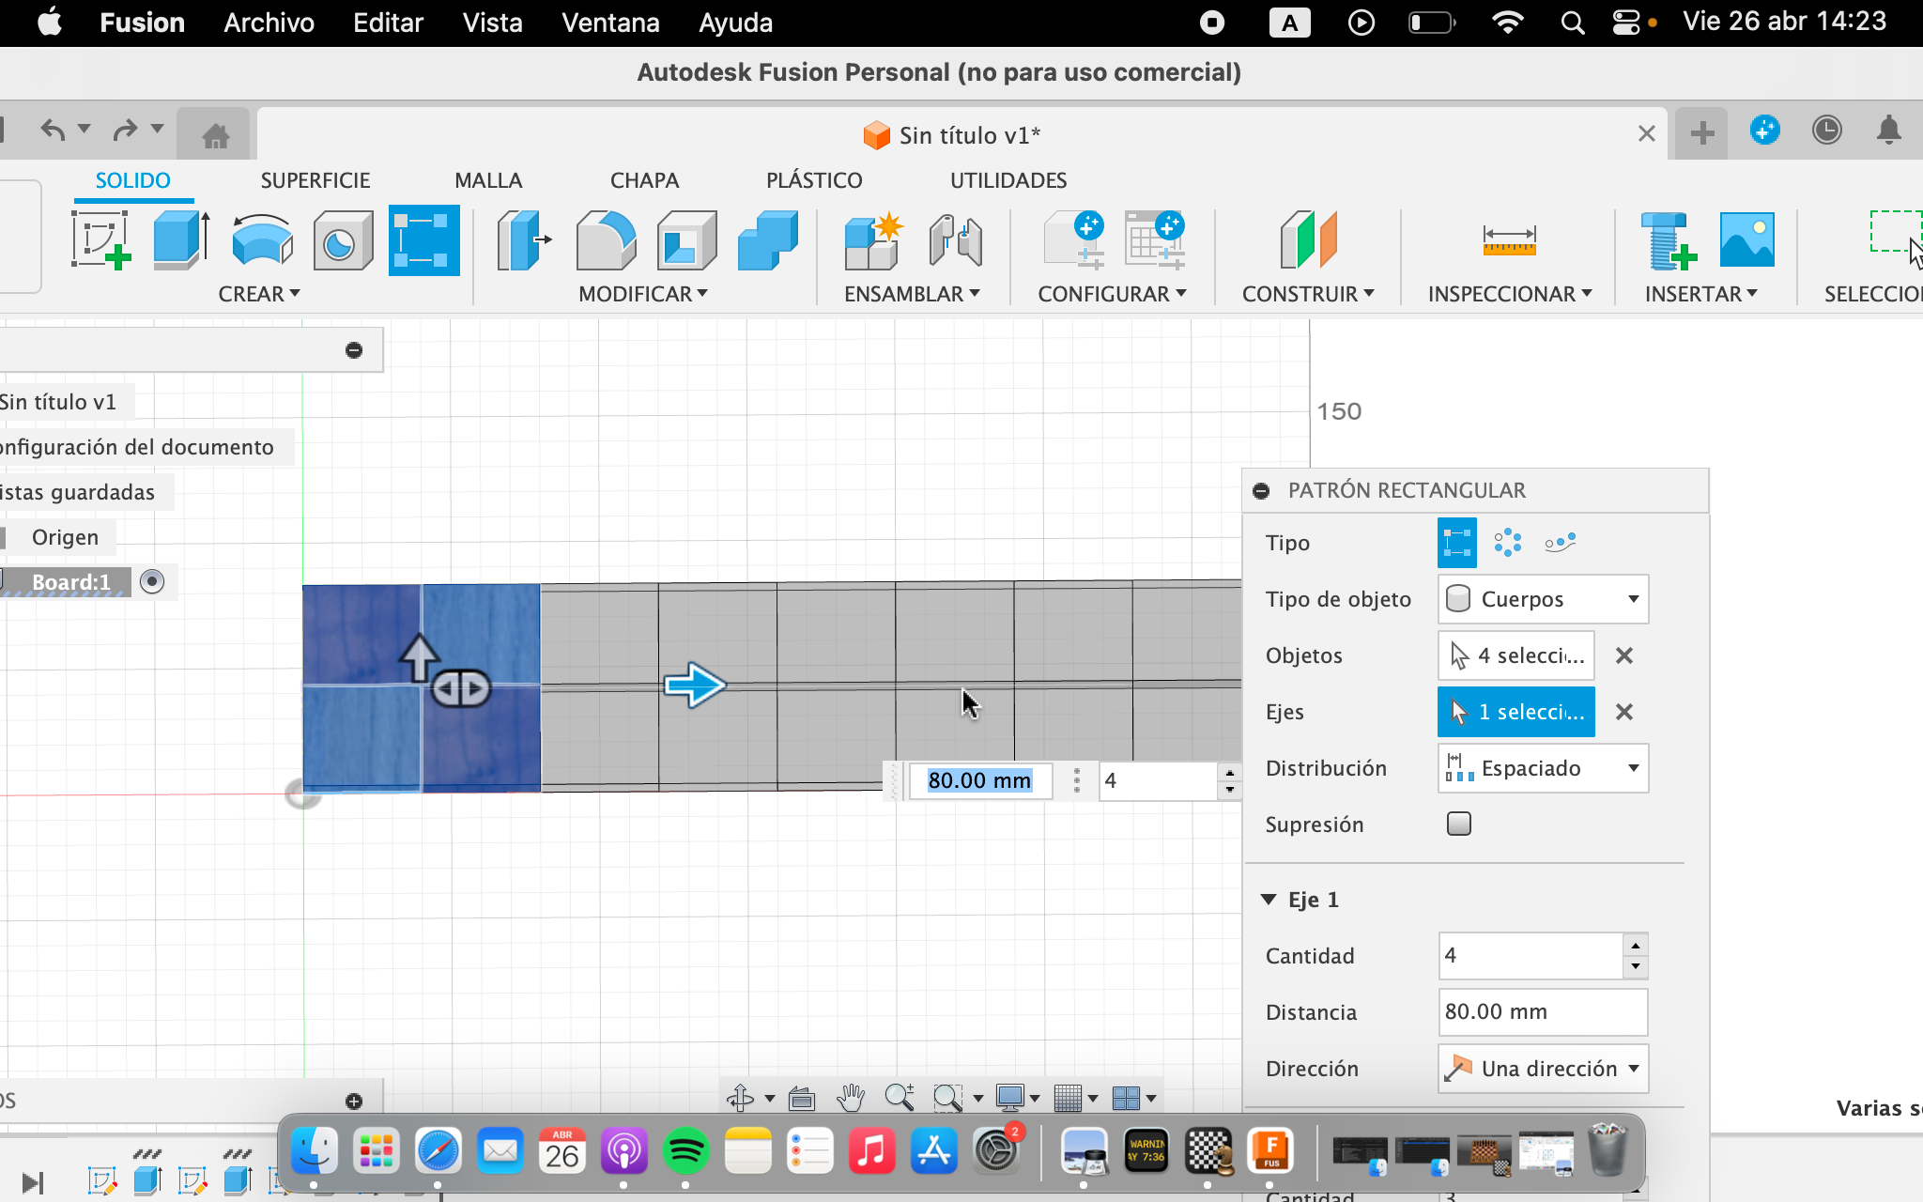Image resolution: width=1923 pixels, height=1202 pixels.
Task: Select the Revolve tool
Action: (262, 239)
